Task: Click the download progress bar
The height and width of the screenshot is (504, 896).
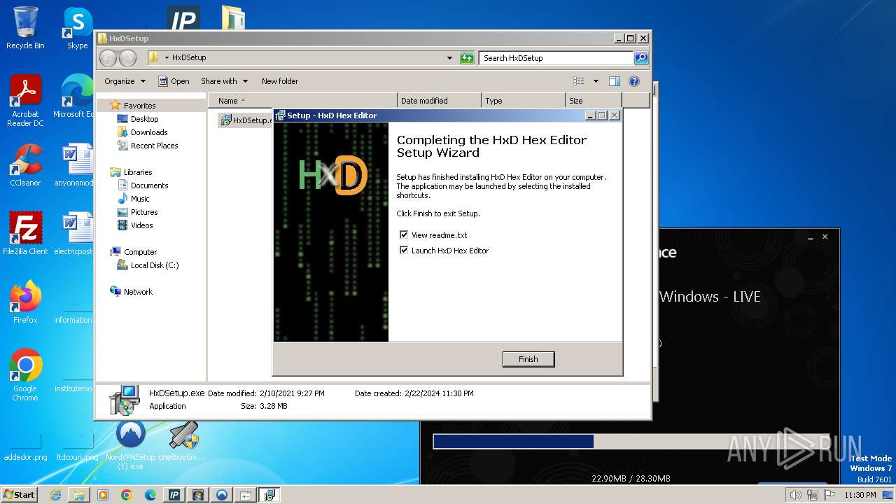Action: click(632, 442)
